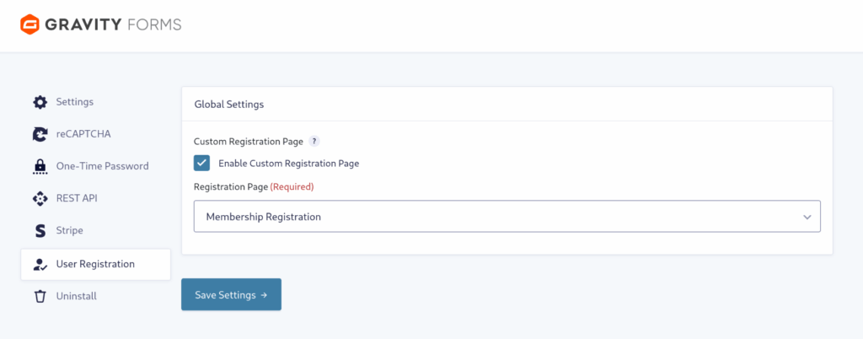Click the help question mark tooltip icon
This screenshot has width=863, height=339.
pos(314,142)
